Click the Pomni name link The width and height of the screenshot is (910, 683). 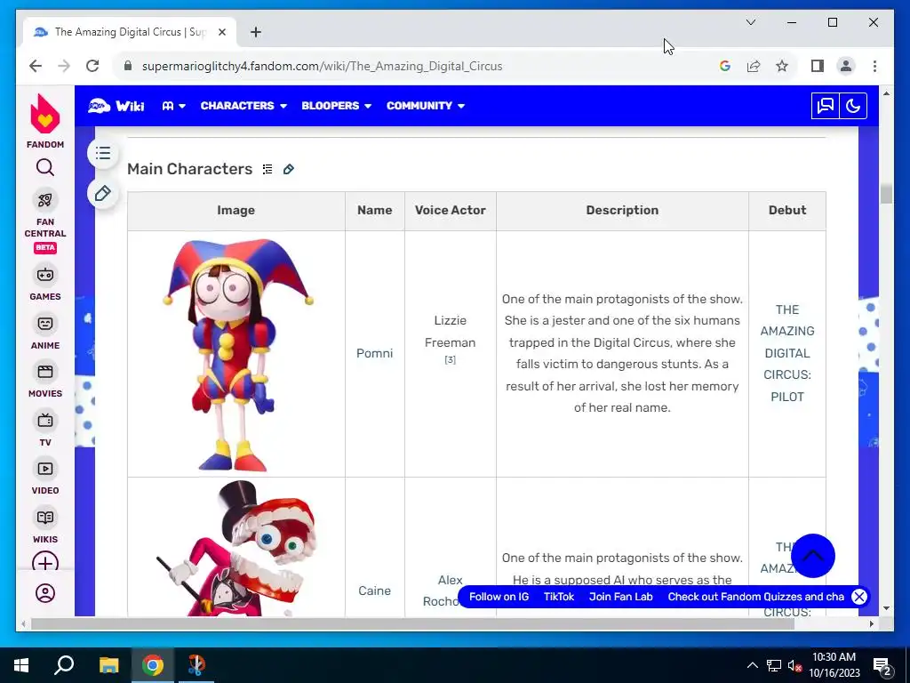(x=374, y=353)
